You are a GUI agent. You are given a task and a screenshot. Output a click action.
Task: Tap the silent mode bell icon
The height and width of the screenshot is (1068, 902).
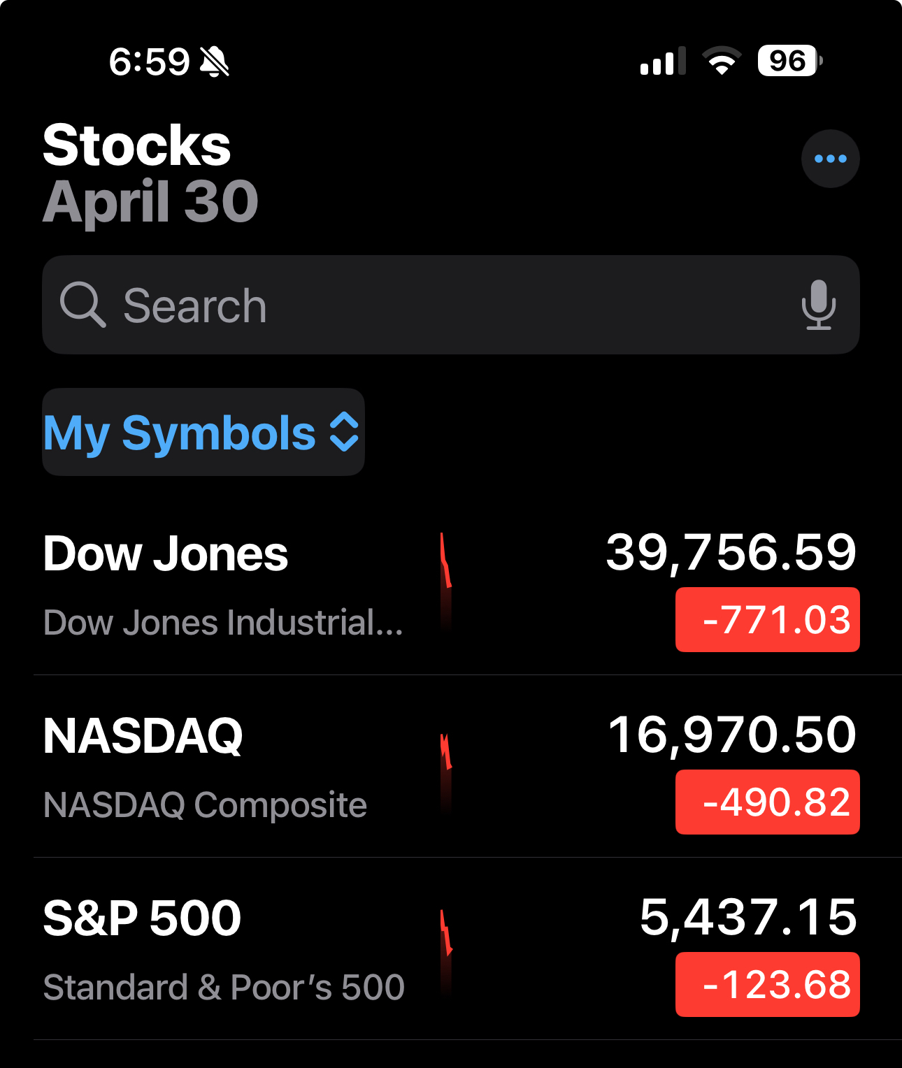[x=215, y=62]
